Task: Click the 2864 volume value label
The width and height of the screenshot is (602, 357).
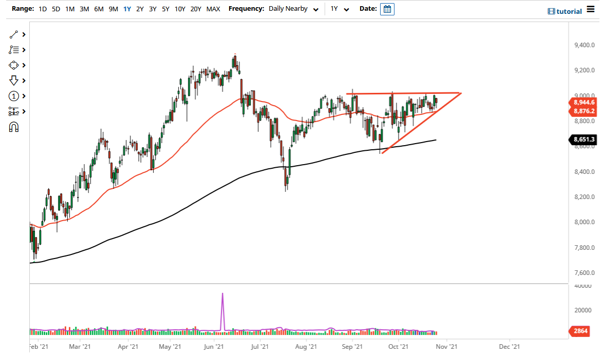Action: click(x=579, y=331)
